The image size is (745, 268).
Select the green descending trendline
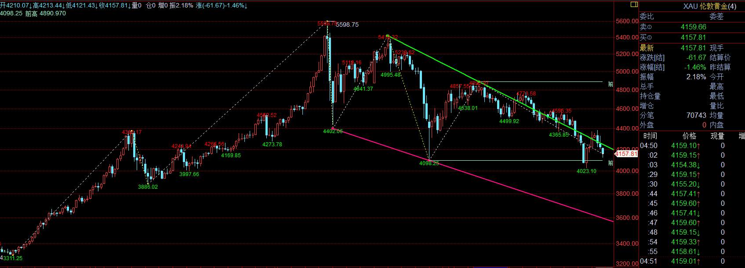point(501,94)
